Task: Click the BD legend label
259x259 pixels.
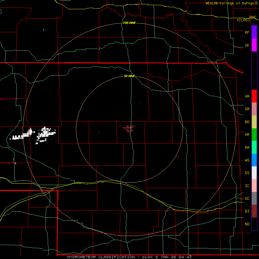Action: [x=247, y=122]
